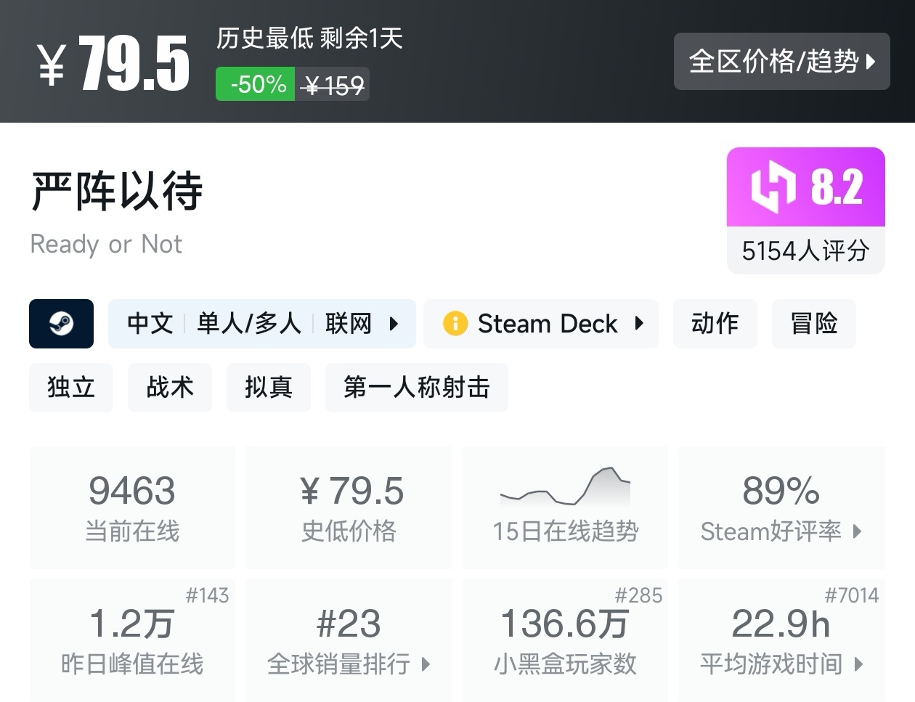Click the 单人/多人 mode label
The height and width of the screenshot is (702, 915).
(x=249, y=323)
